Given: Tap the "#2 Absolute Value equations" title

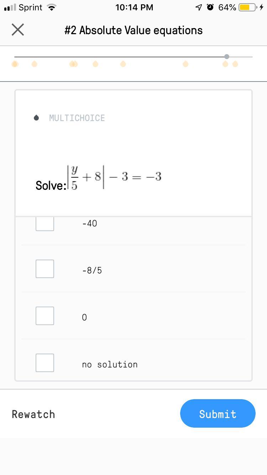Looking at the screenshot, I should coord(133,30).
